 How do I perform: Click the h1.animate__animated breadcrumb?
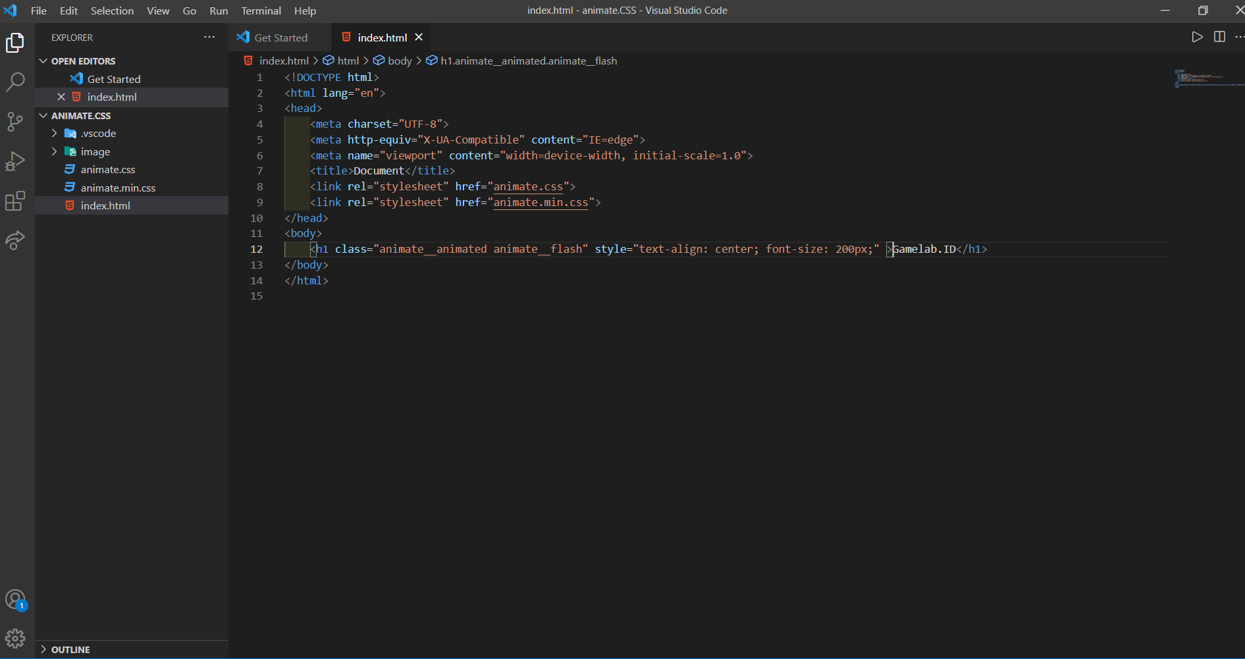[x=529, y=61]
